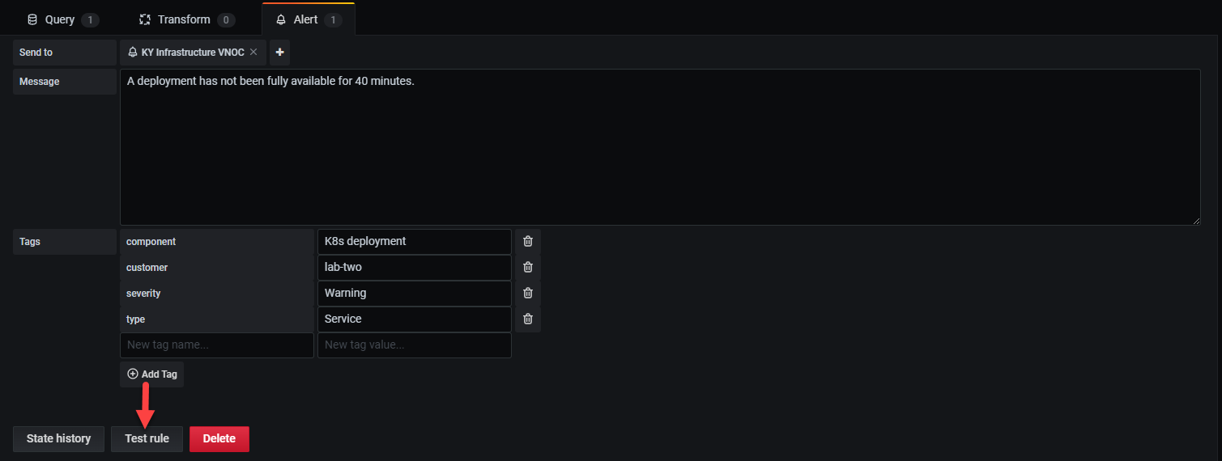Remove KY Infrastructure VNOC notification channel
Viewport: 1222px width, 461px height.
(253, 53)
